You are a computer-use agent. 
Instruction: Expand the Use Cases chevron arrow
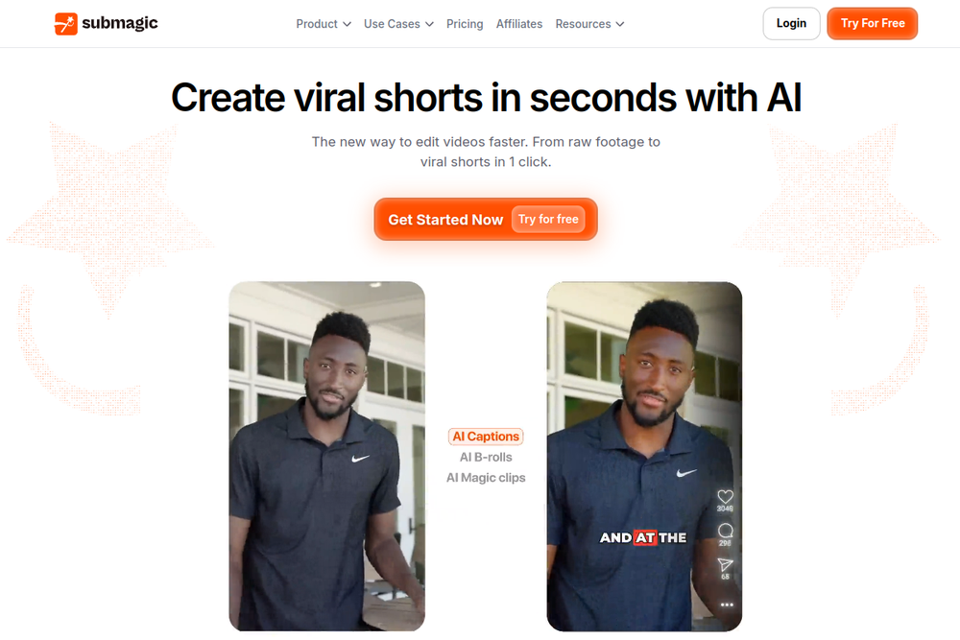[x=430, y=24]
